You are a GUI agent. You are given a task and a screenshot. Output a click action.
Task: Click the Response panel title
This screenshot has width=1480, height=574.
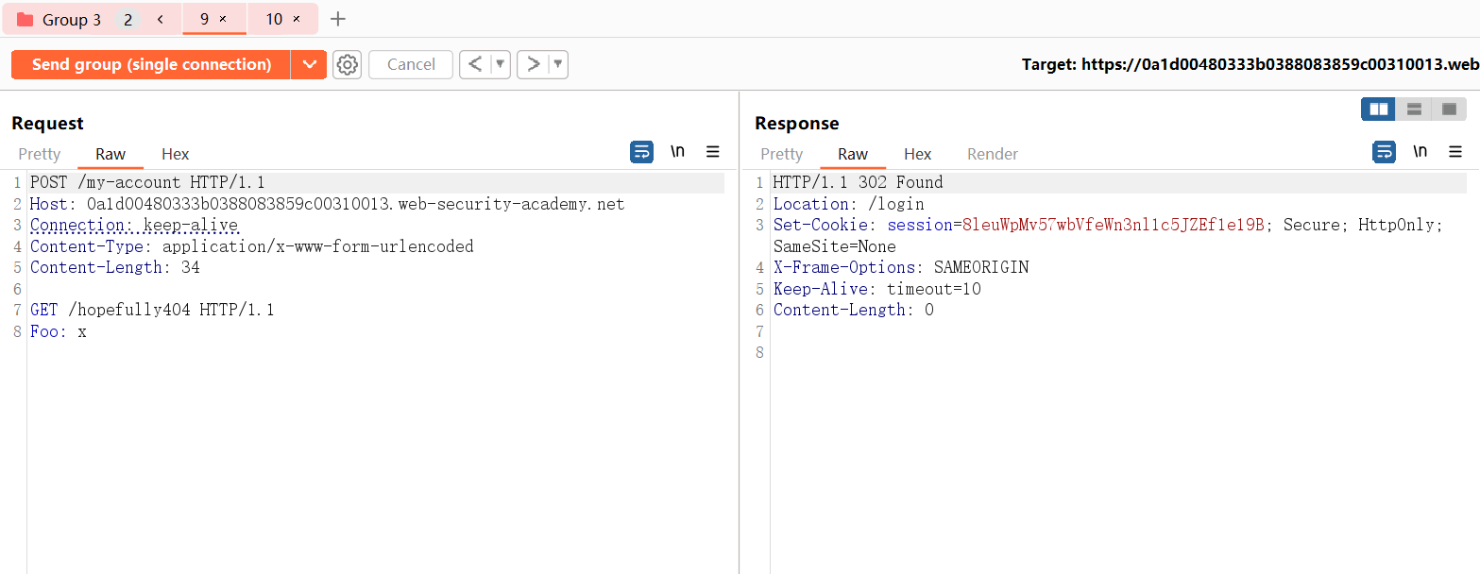point(797,124)
